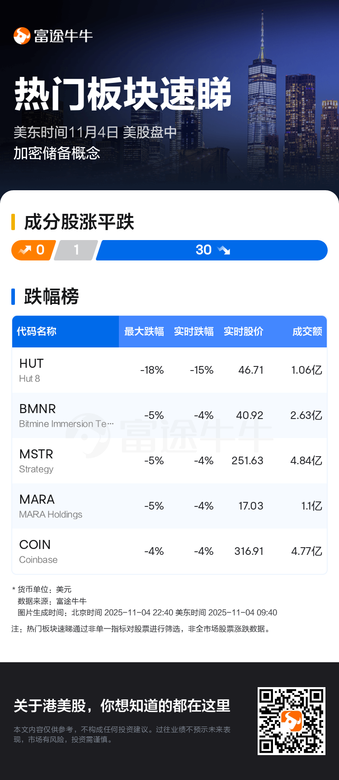Open the COIN Coinbase stock row

point(169,551)
